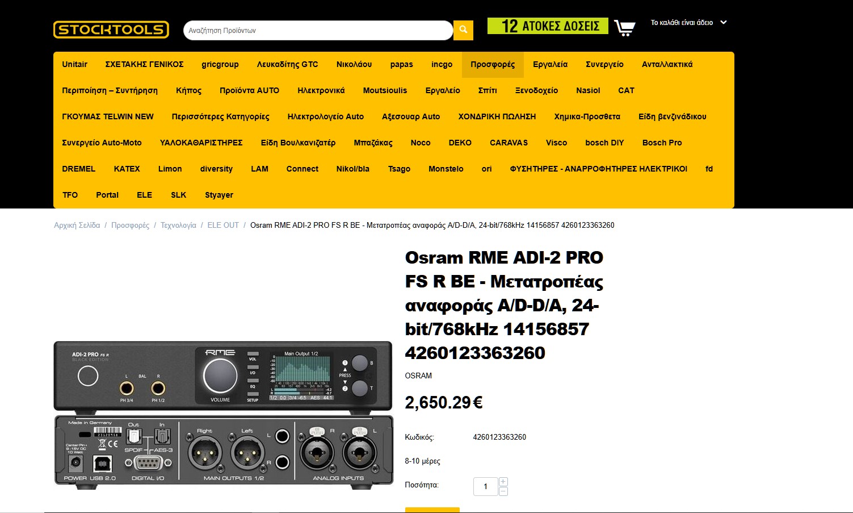Expand the empty cart dropdown chevron

coord(724,23)
